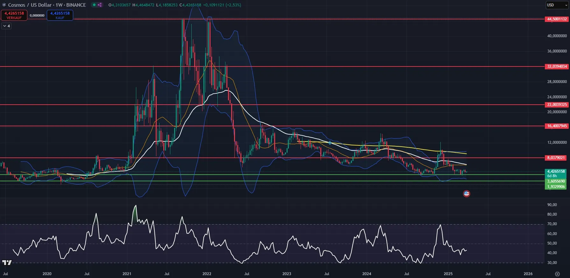Image resolution: width=570 pixels, height=278 pixels.
Task: Click the Cosmos atom symbol logo
Action: click(x=4, y=5)
